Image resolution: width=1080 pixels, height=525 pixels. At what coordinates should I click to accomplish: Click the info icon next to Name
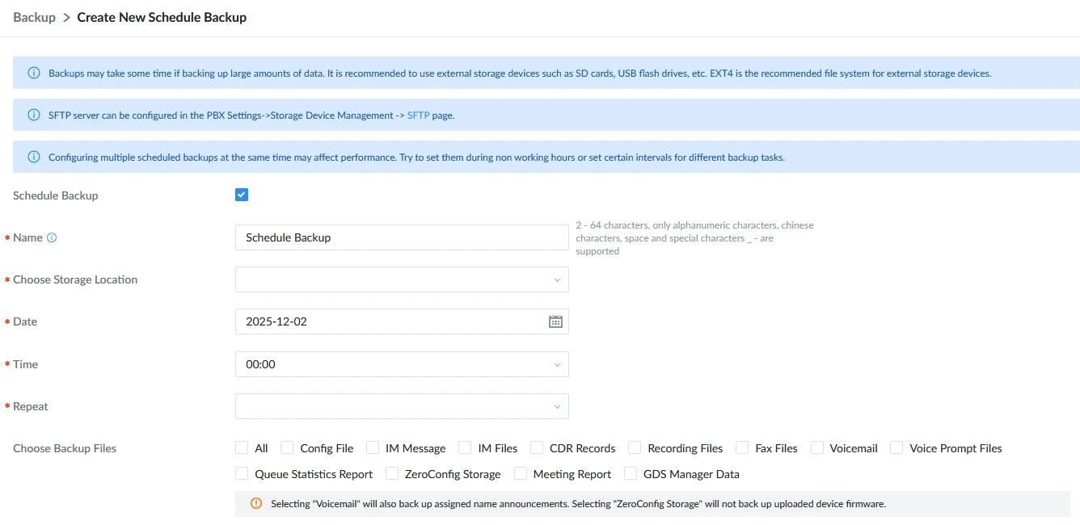[x=52, y=238]
